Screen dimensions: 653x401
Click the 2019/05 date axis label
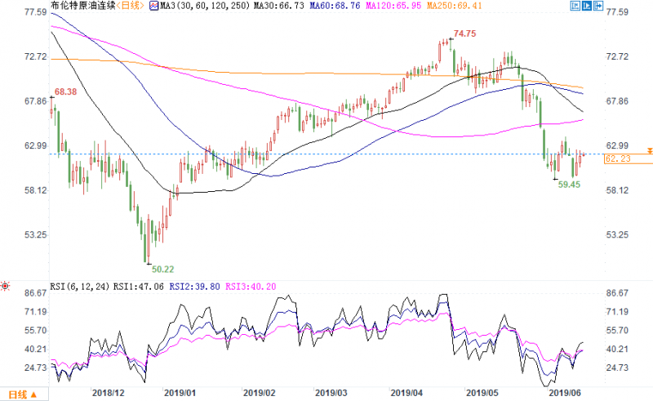[x=482, y=393]
